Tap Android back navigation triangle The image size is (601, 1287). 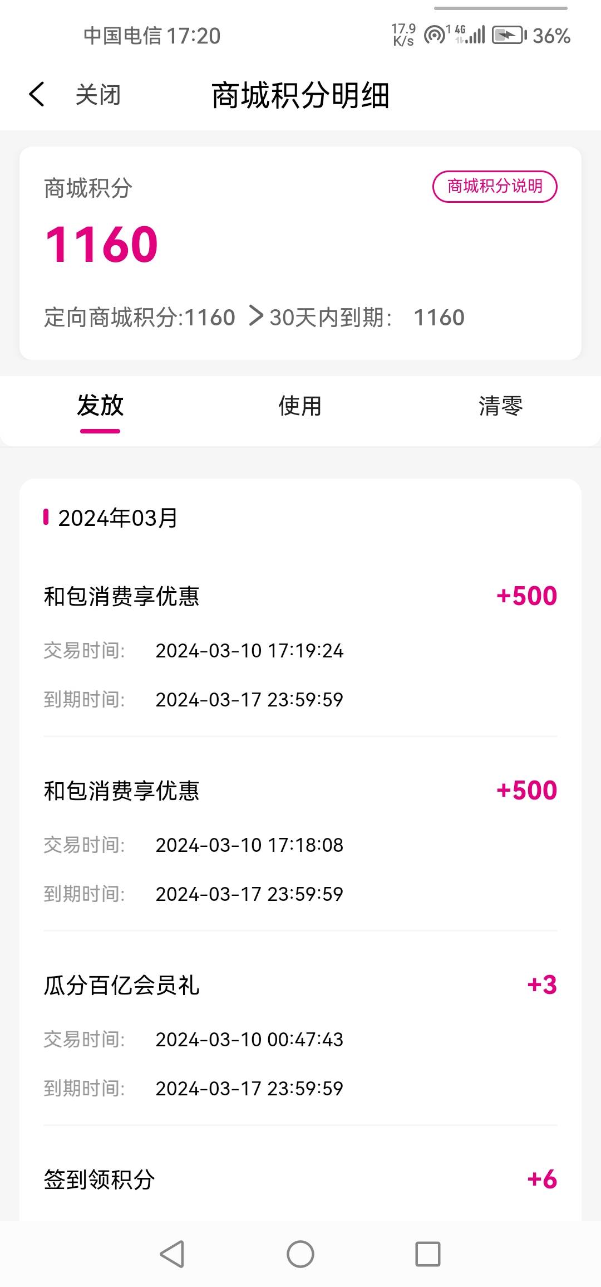(x=172, y=1254)
